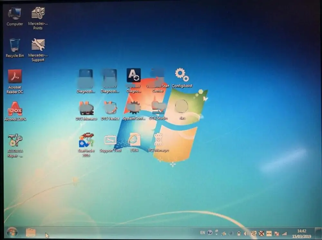Select the Mercedes Support wrench icon
The image size is (322, 240).
tap(38, 50)
